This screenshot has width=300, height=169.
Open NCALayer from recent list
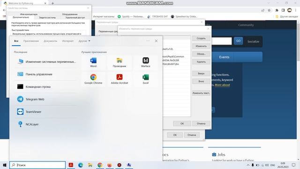click(x=46, y=124)
